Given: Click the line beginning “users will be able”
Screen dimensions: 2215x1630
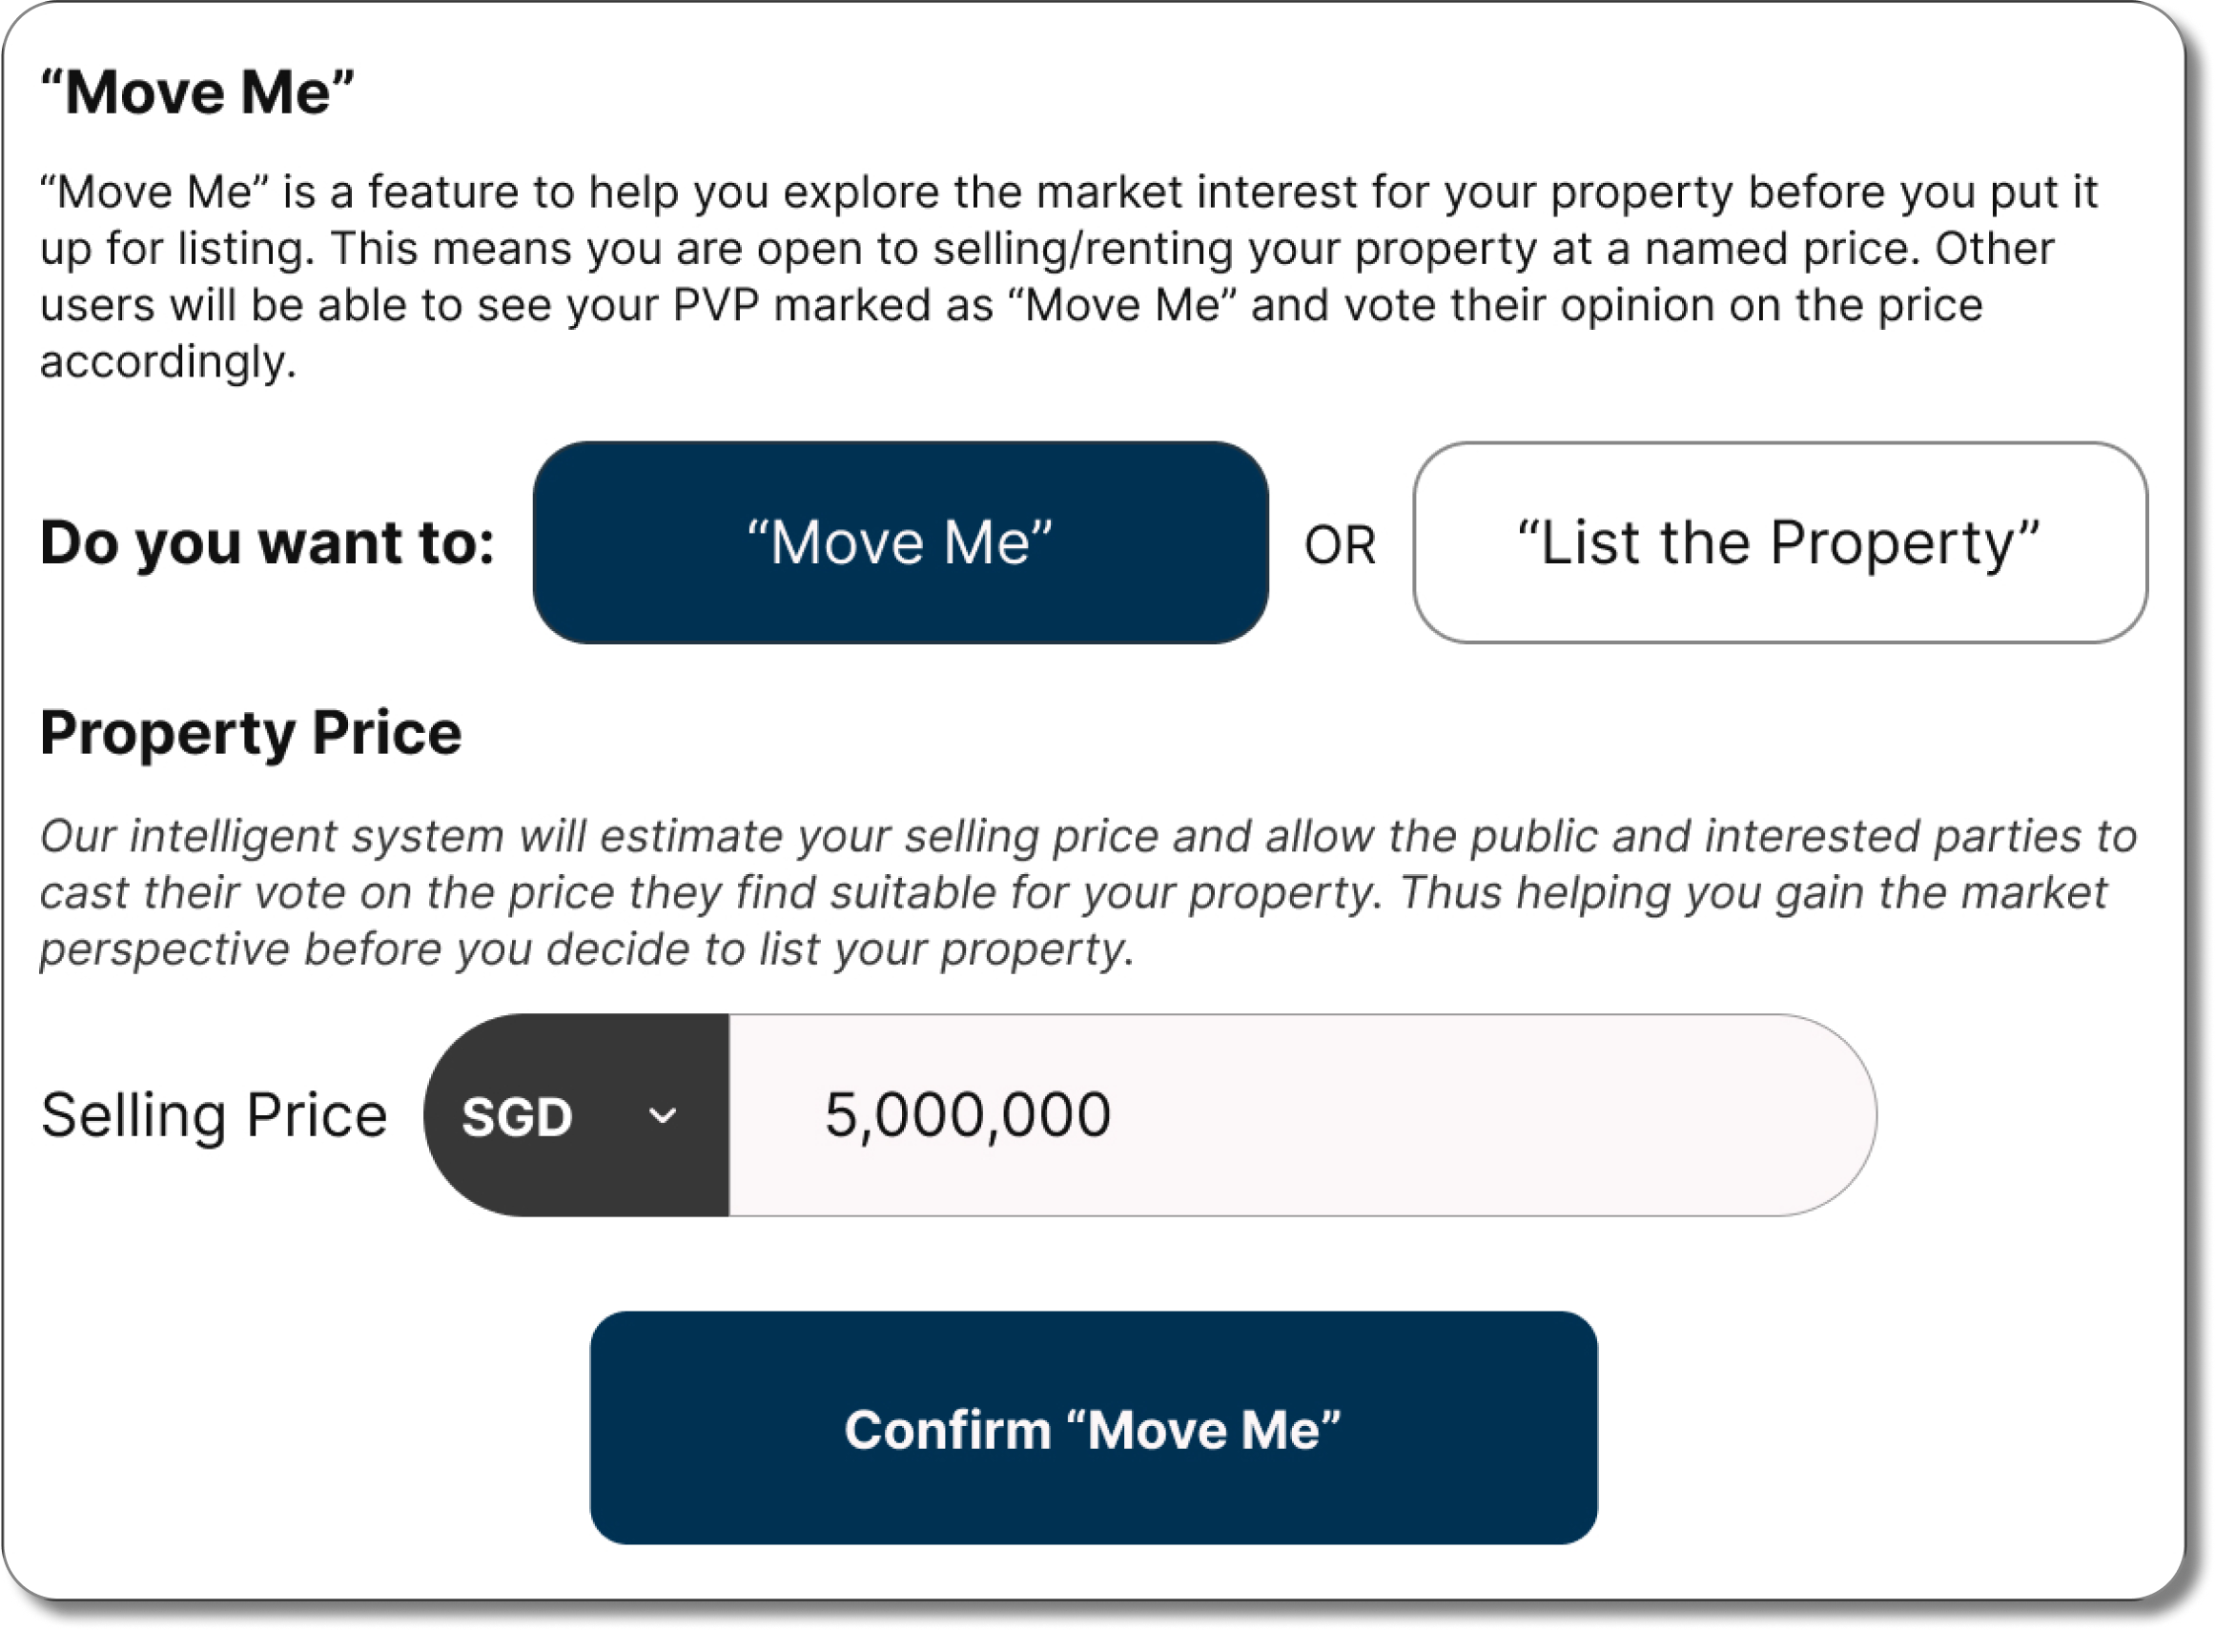Looking at the screenshot, I should tap(1011, 305).
